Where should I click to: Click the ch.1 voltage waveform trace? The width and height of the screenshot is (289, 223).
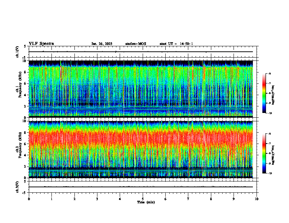[x=141, y=52]
